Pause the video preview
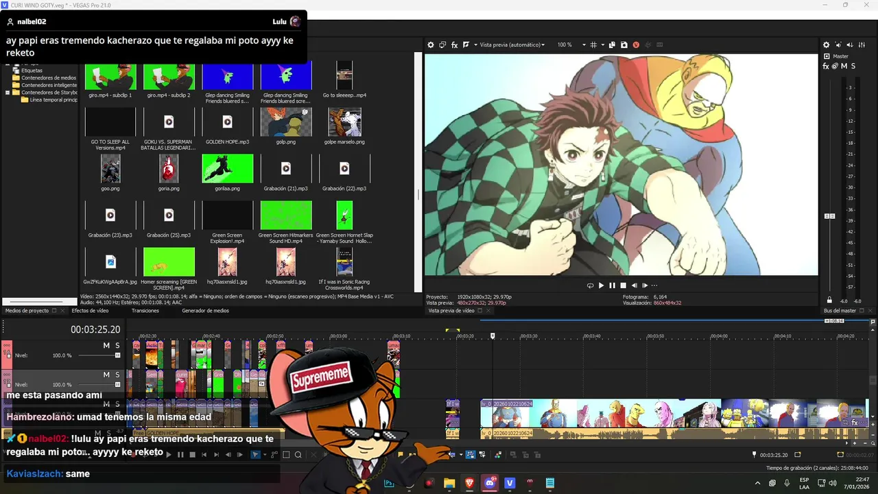 (613, 285)
